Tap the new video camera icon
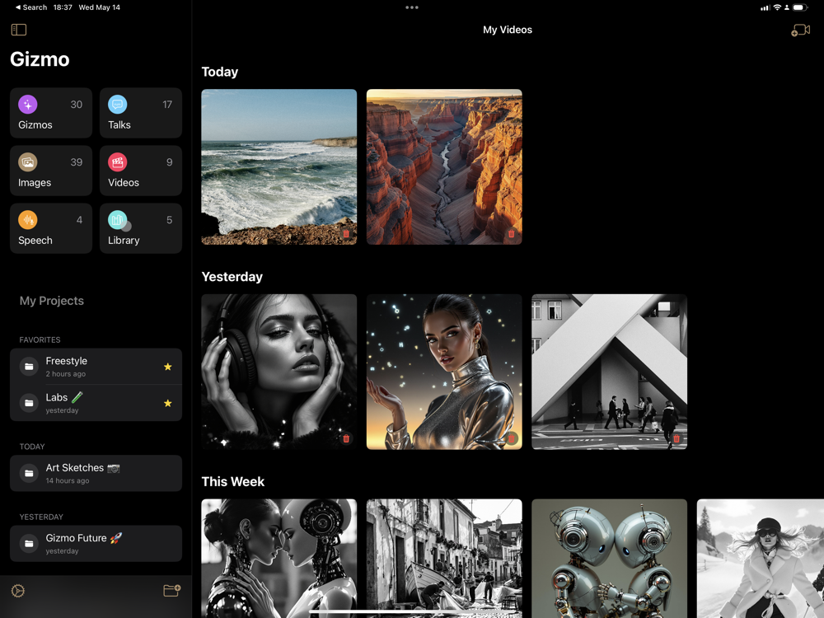 pyautogui.click(x=800, y=30)
